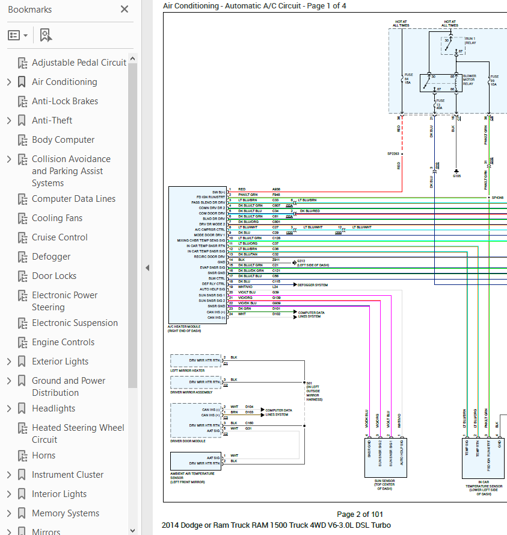This screenshot has width=507, height=535.
Task: Open the Heated Steering Wheel Circuit bookmark
Action: point(78,434)
